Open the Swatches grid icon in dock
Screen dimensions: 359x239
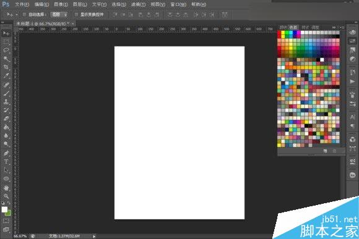352,41
